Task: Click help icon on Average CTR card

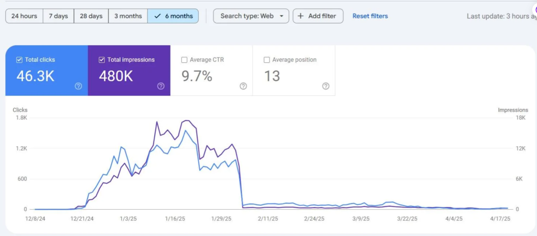Action: tap(243, 87)
